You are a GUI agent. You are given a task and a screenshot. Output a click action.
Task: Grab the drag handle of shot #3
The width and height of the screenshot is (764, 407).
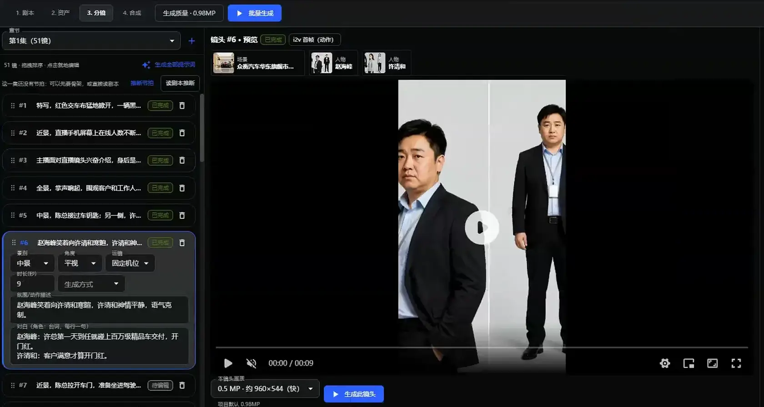pyautogui.click(x=13, y=161)
